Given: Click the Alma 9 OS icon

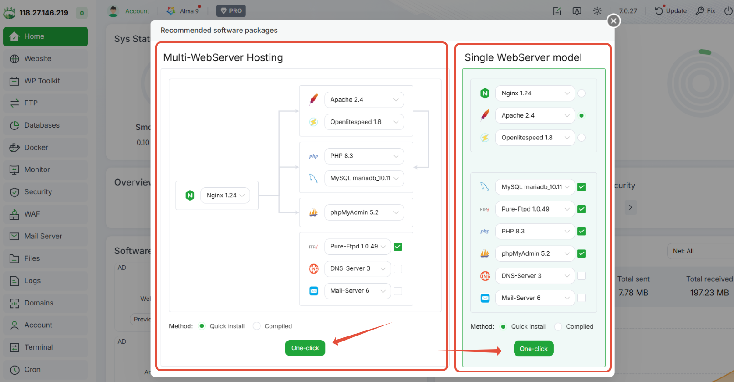Looking at the screenshot, I should tap(171, 11).
